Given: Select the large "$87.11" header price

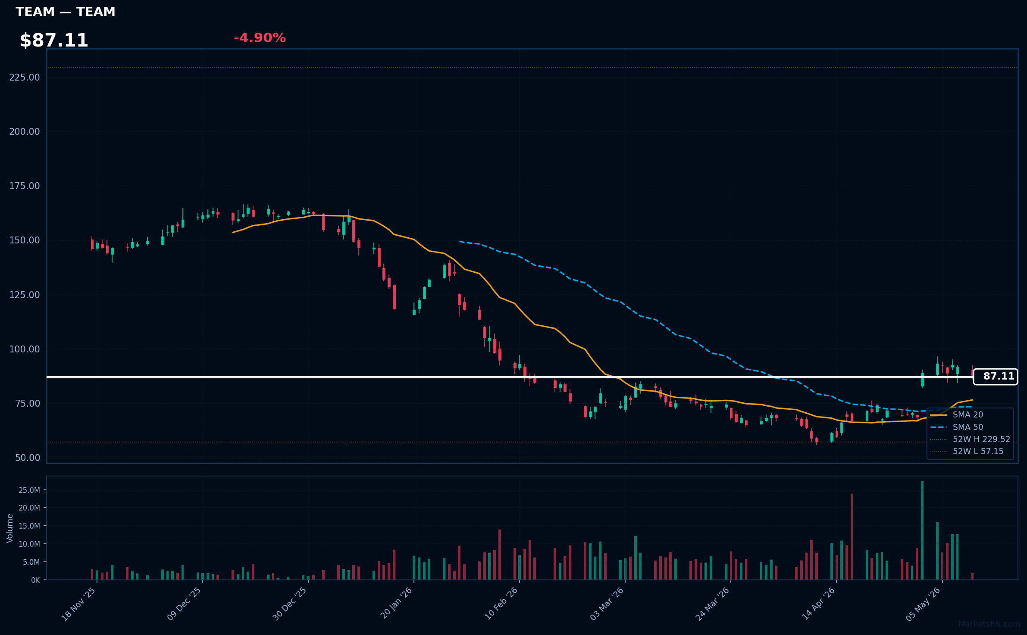Looking at the screenshot, I should pos(54,40).
